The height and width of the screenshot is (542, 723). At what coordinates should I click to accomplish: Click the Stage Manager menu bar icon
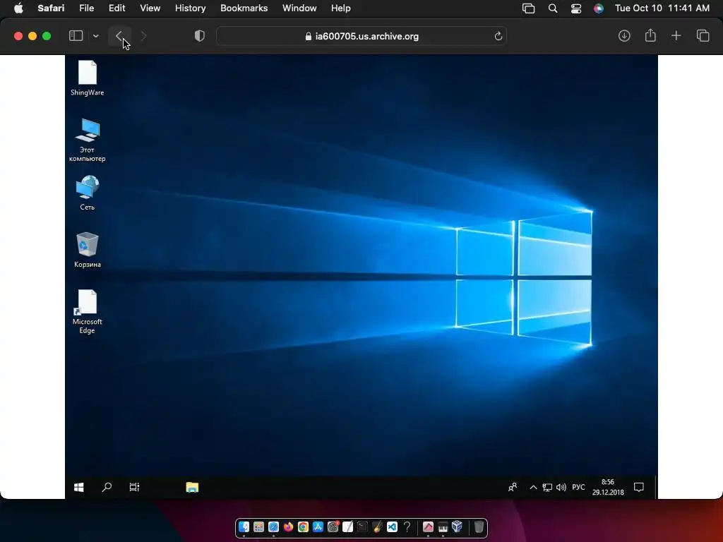point(528,8)
